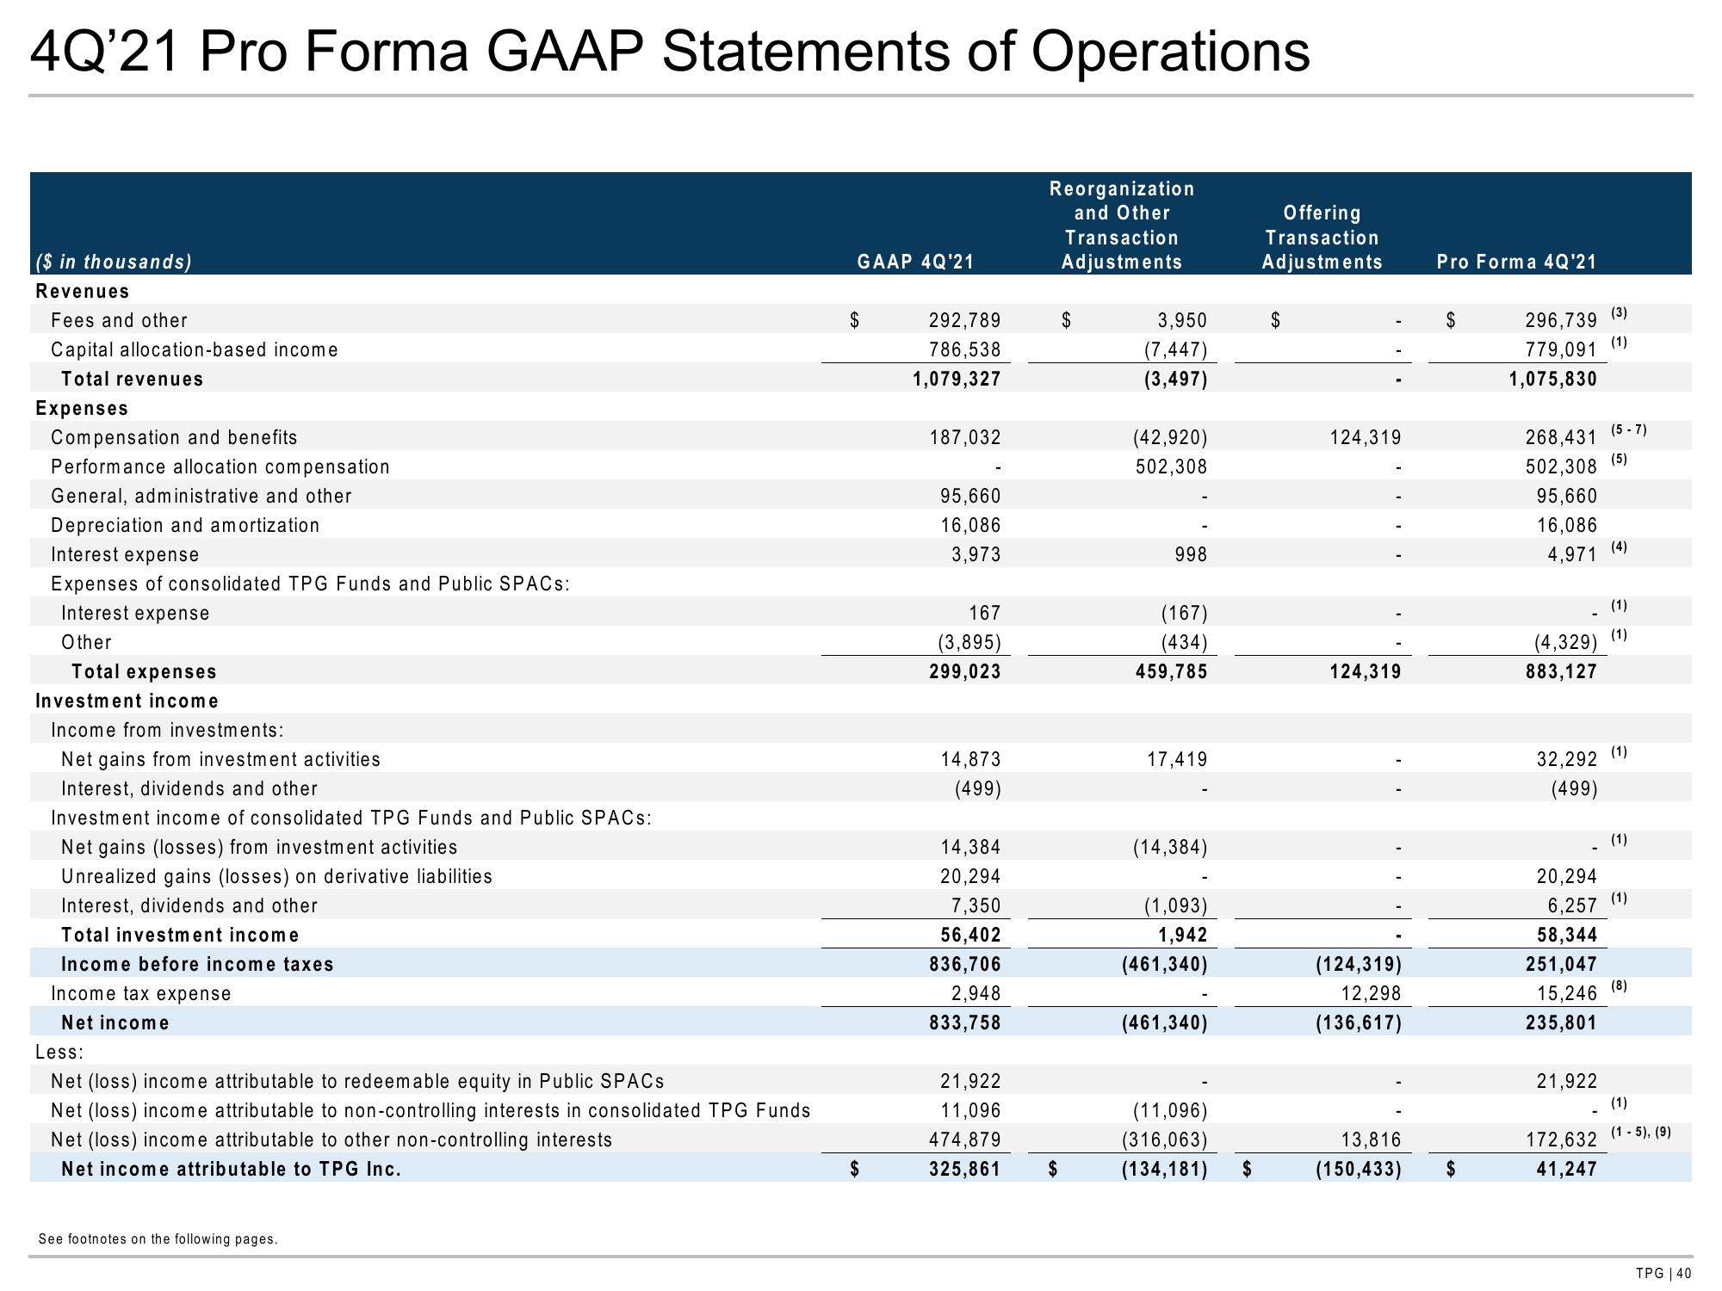Click the value 459,785
This screenshot has width=1722, height=1291.
pos(1171,671)
